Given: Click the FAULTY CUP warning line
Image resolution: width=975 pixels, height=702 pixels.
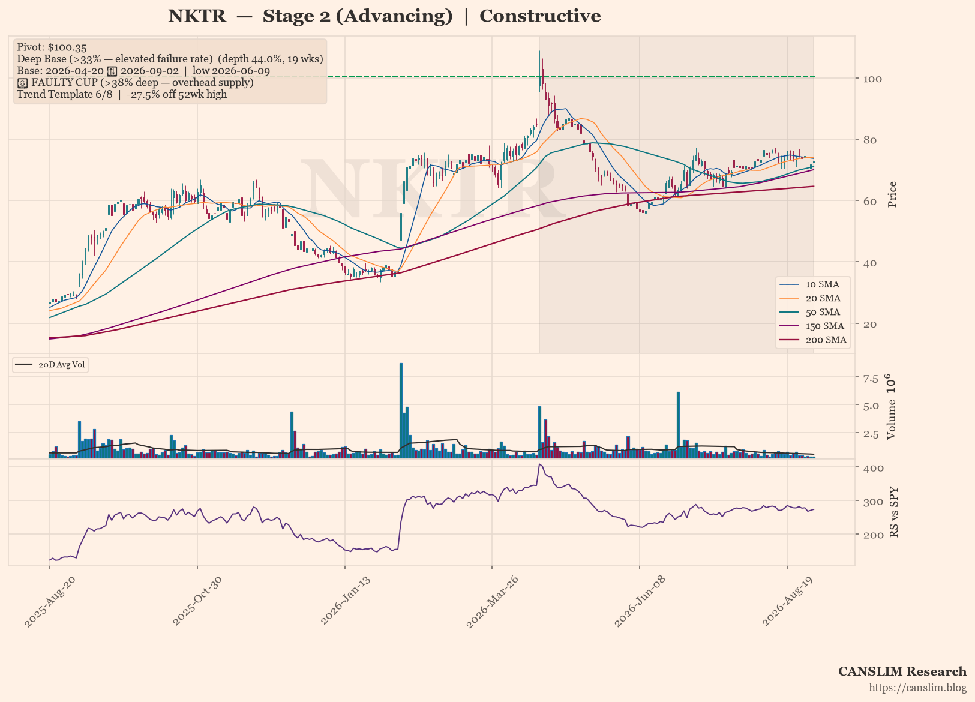Looking at the screenshot, I should point(135,82).
